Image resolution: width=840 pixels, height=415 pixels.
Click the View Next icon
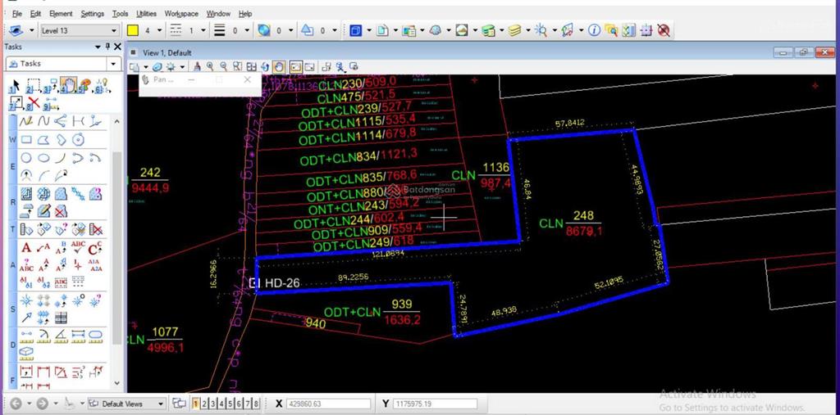tap(309, 66)
